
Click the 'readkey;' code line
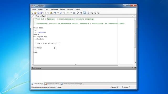pos(38,48)
